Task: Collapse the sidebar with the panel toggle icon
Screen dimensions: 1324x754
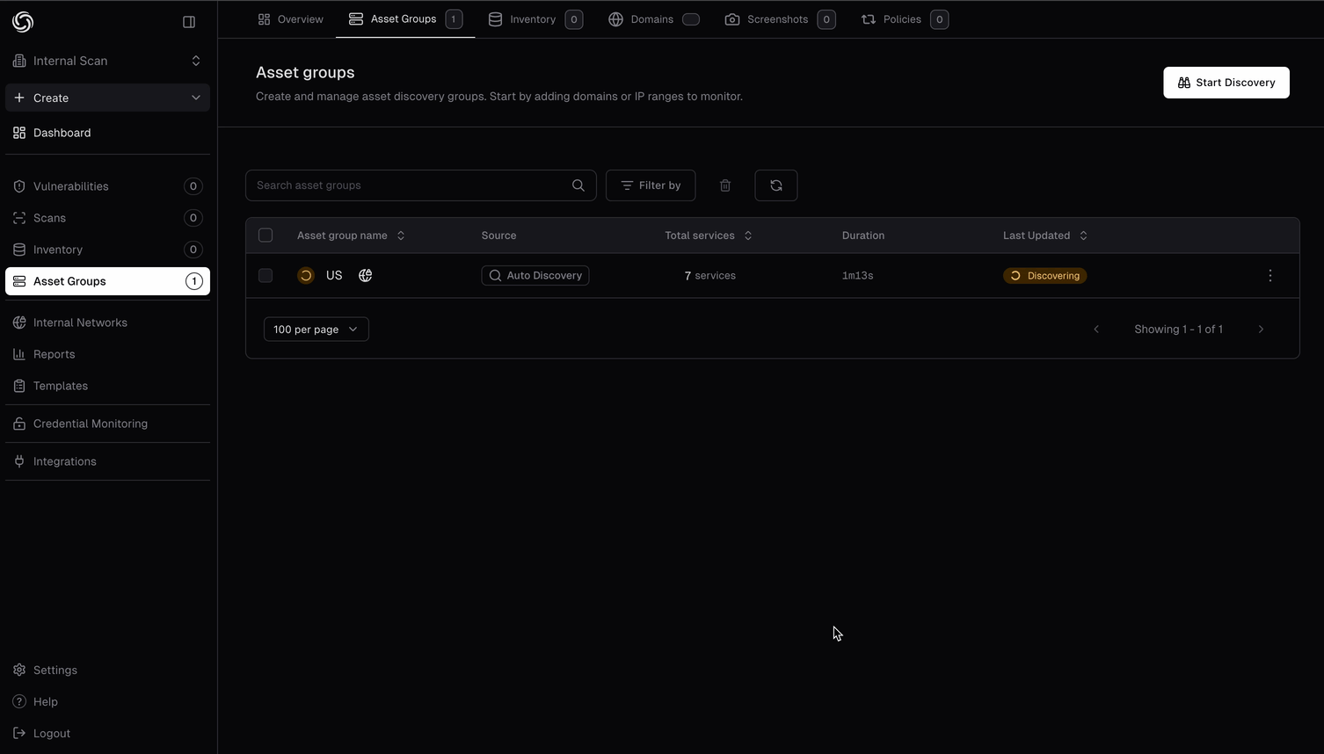Action: point(189,22)
